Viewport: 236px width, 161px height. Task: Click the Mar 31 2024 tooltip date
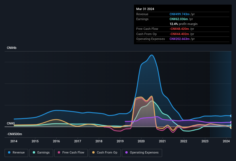[x=145, y=9]
